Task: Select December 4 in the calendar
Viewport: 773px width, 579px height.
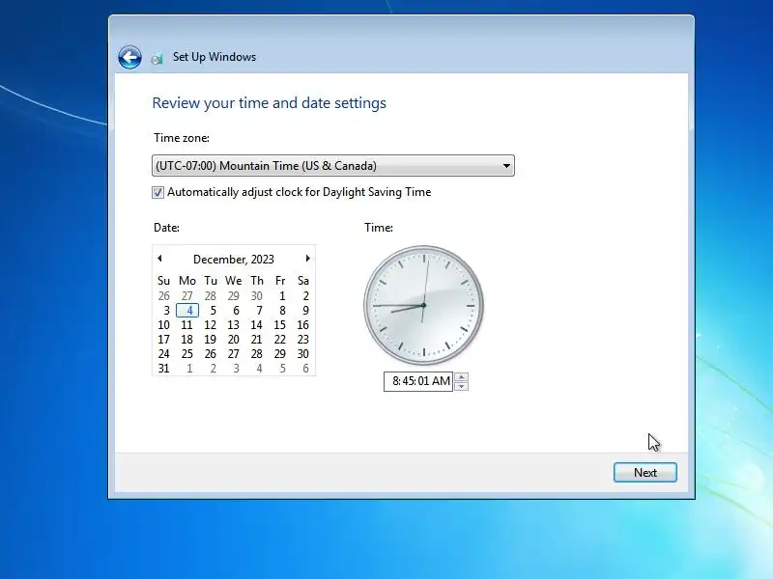Action: pos(187,311)
